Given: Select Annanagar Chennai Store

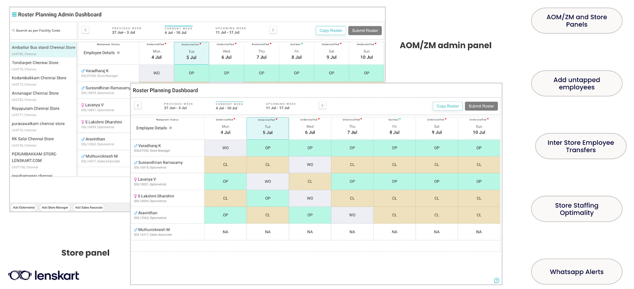Looking at the screenshot, I should click(x=43, y=96).
